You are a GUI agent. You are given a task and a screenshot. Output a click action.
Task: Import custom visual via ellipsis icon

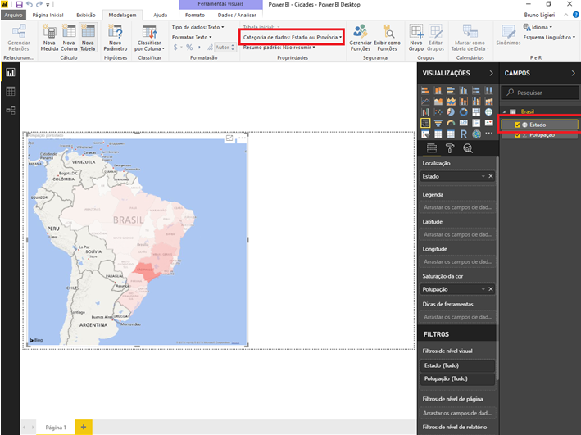coord(489,134)
